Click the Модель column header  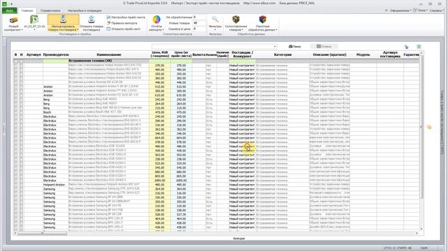pyautogui.click(x=363, y=54)
